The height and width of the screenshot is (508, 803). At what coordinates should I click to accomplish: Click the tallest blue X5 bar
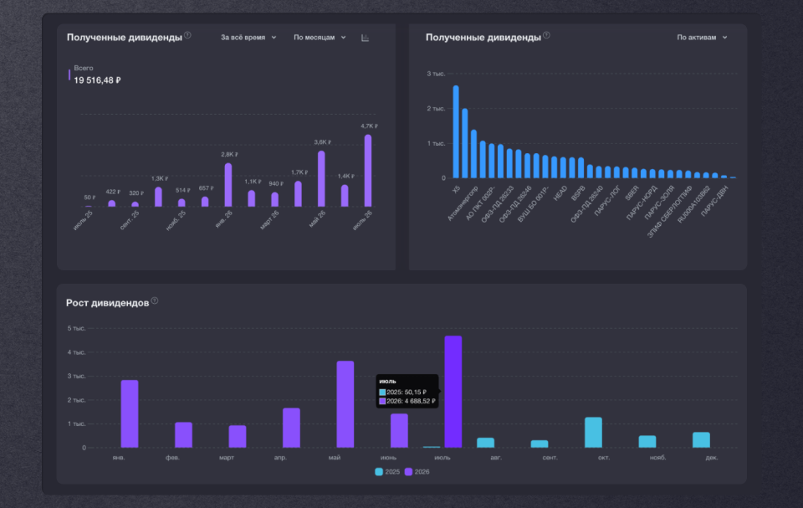(456, 131)
